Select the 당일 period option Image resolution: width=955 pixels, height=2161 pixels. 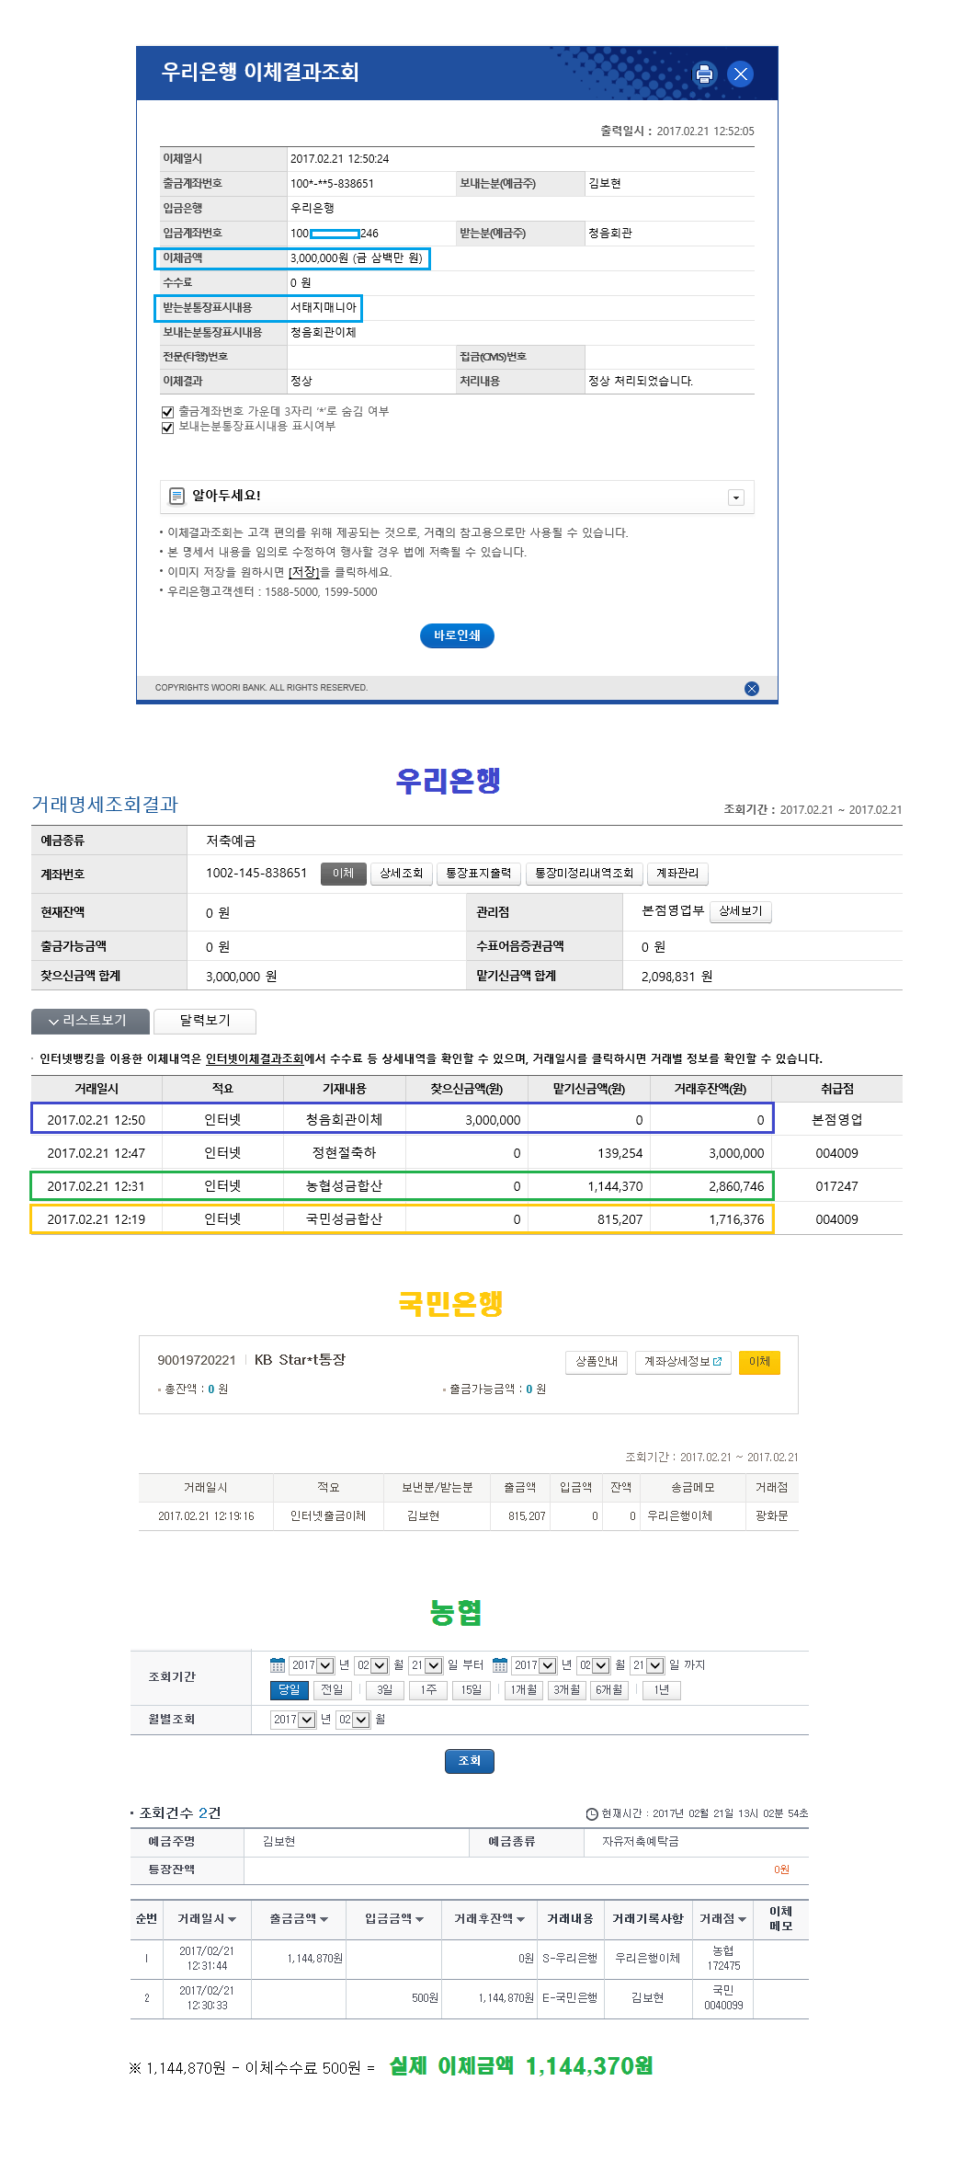coord(289,1690)
